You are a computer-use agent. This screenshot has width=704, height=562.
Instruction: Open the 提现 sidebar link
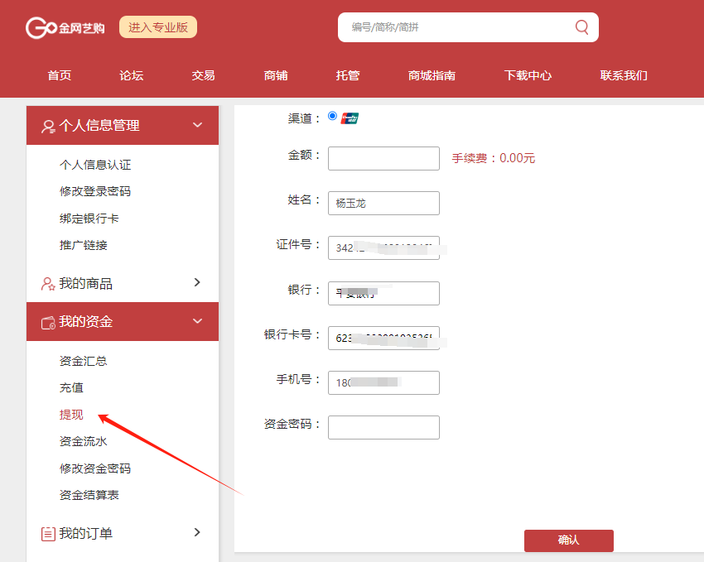click(71, 415)
